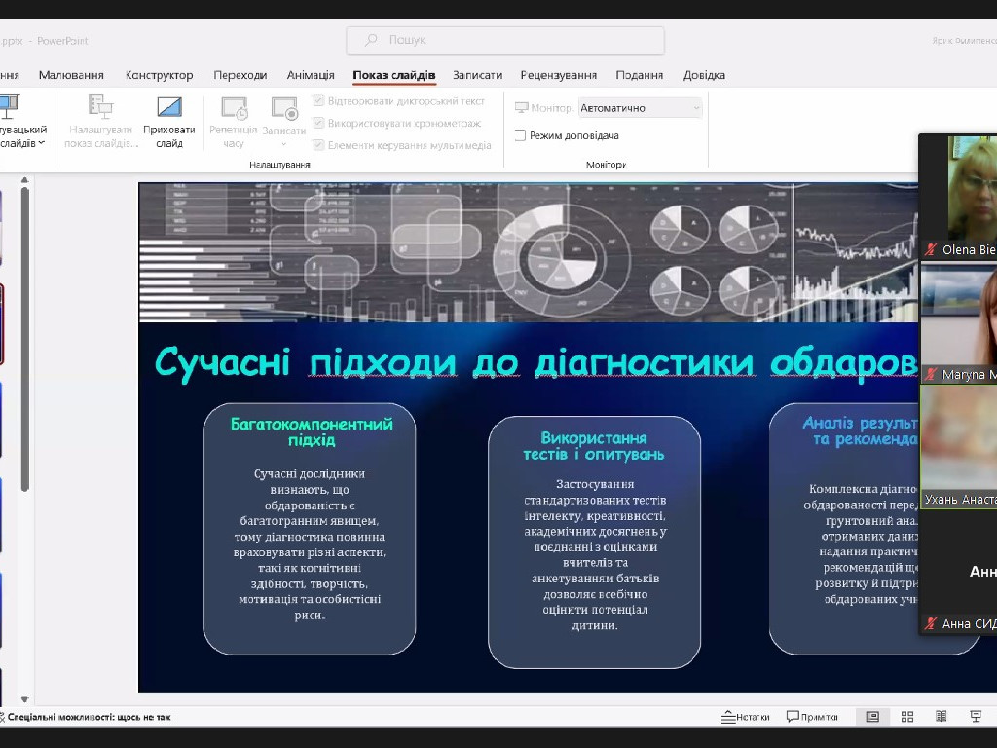Open the Рецензування tab

558,75
